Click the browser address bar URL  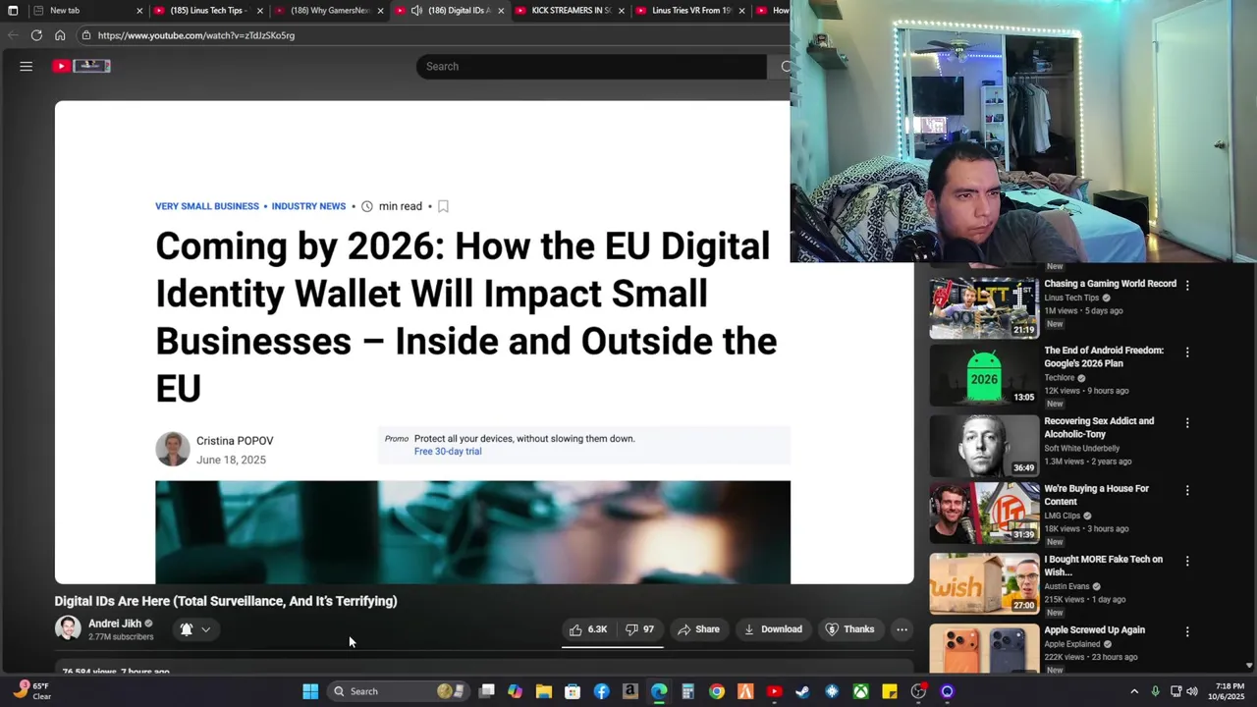click(x=196, y=35)
